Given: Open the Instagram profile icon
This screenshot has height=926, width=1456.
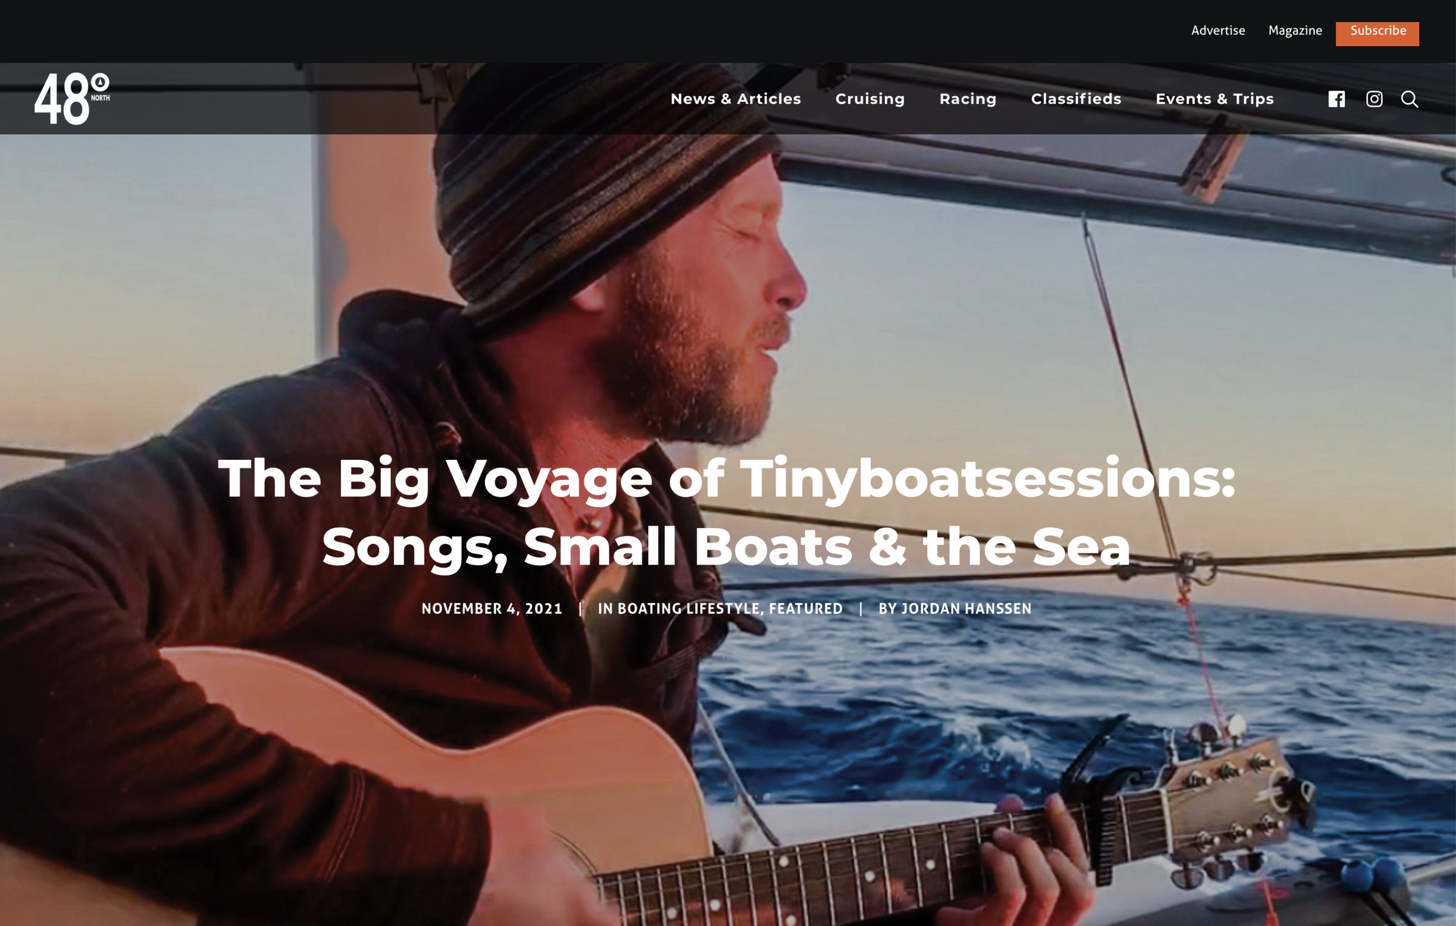Looking at the screenshot, I should click(1374, 99).
